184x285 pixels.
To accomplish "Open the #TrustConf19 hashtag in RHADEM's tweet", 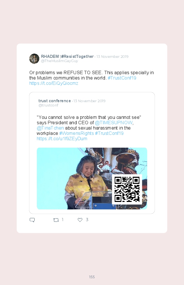I will 122,78.
